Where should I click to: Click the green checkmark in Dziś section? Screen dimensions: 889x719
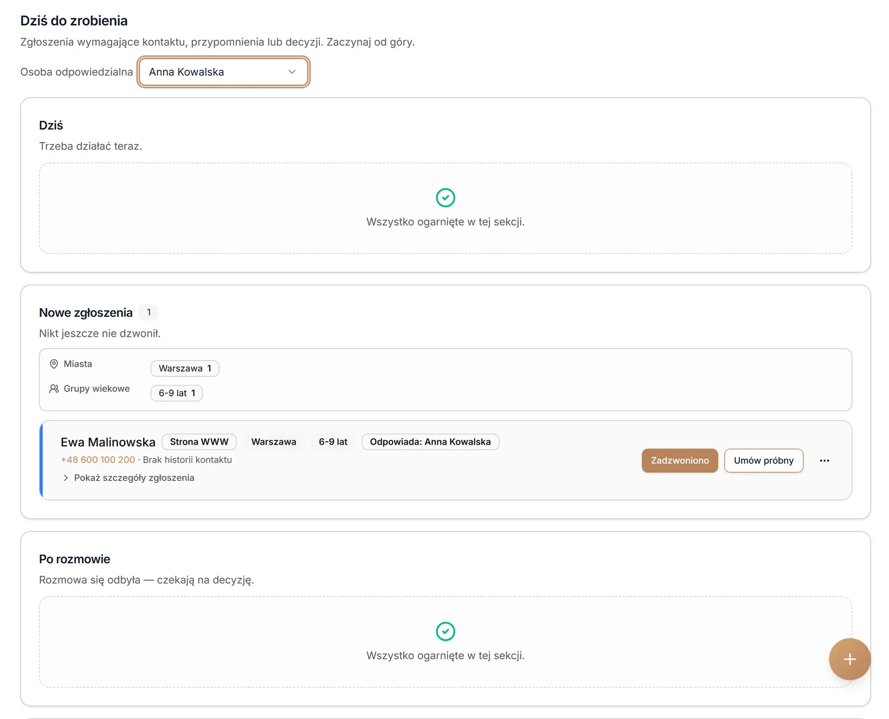(446, 197)
